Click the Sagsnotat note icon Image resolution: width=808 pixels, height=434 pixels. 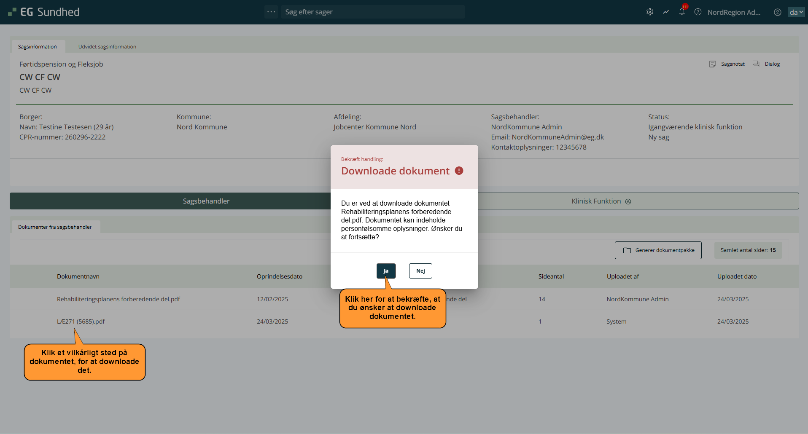tap(713, 64)
